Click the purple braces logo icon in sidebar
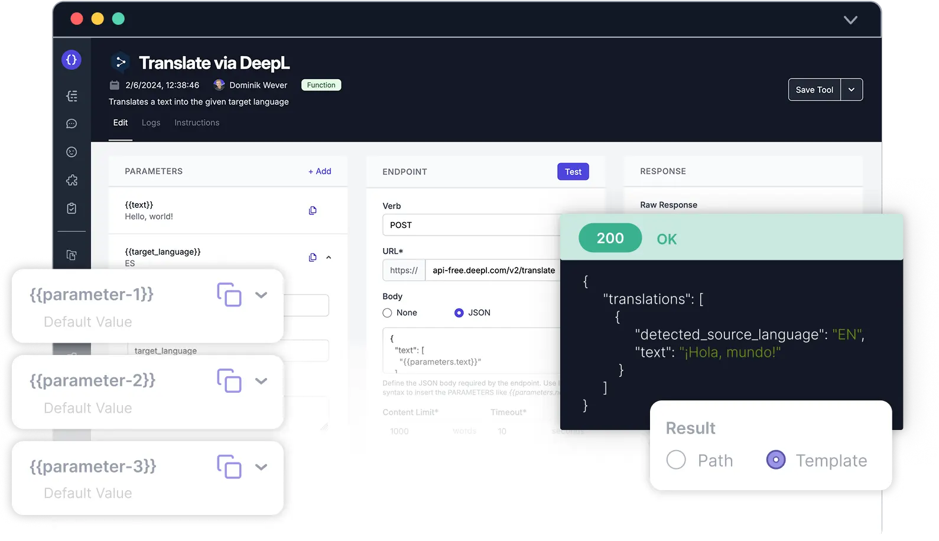Screen dimensions: 939x541 [72, 60]
